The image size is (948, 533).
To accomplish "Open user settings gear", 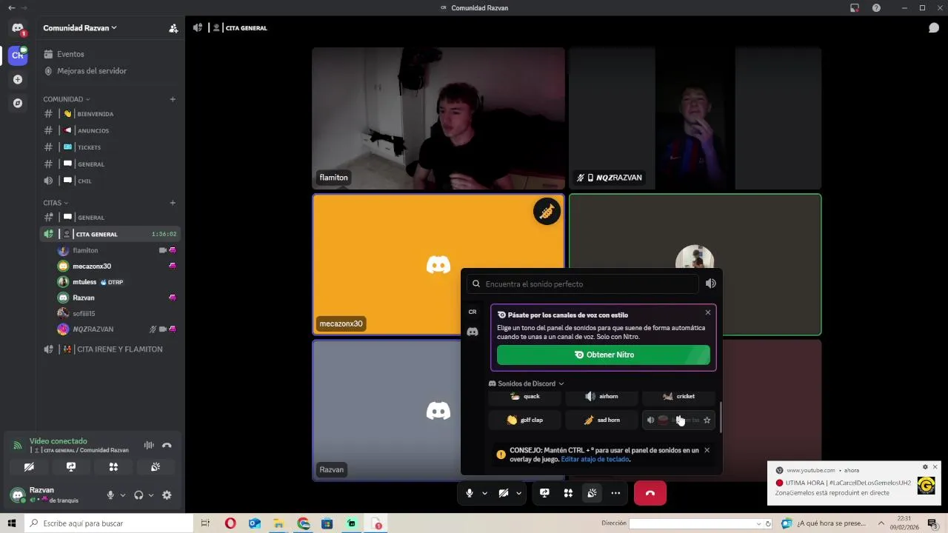I will pyautogui.click(x=167, y=495).
